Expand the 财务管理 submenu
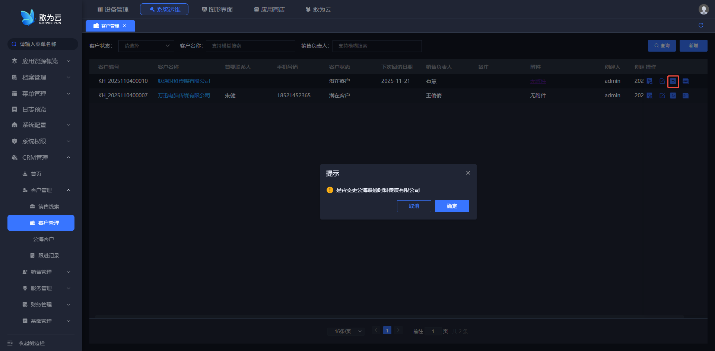715x351 pixels. [46, 305]
